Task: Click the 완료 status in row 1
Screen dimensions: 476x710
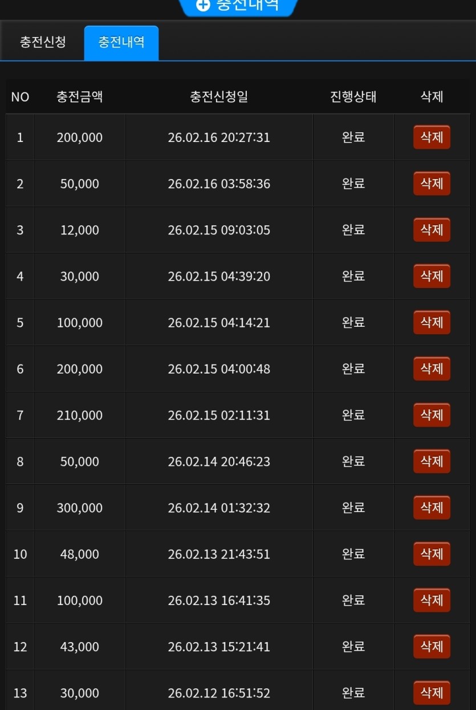Action: pyautogui.click(x=353, y=137)
